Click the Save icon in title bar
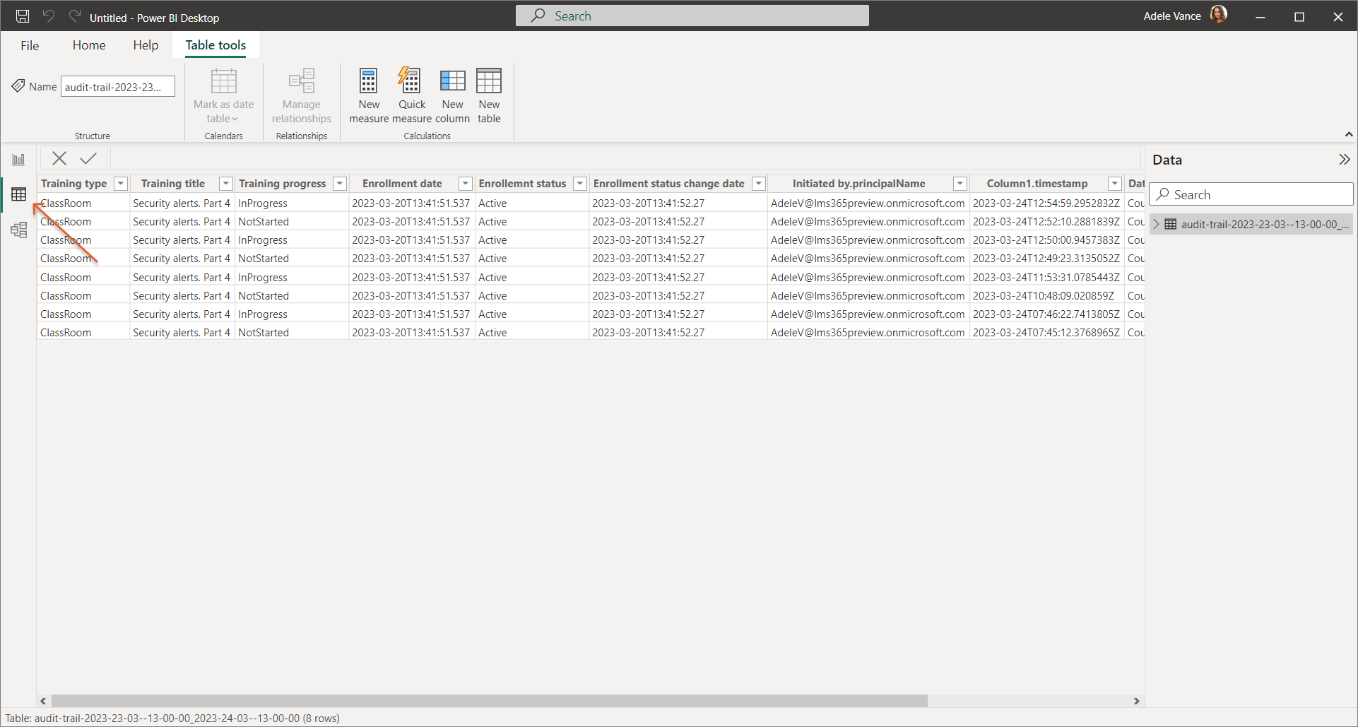1358x727 pixels. (23, 16)
